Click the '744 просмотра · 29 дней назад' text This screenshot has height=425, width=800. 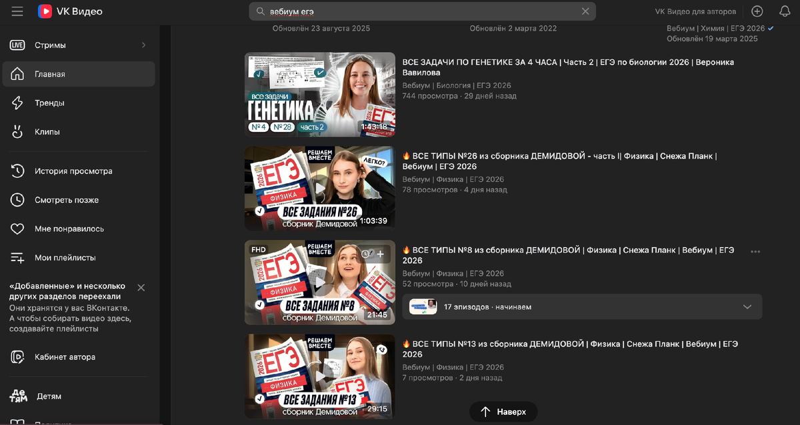459,96
